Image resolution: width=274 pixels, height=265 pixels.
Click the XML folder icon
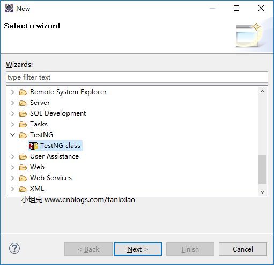23,189
